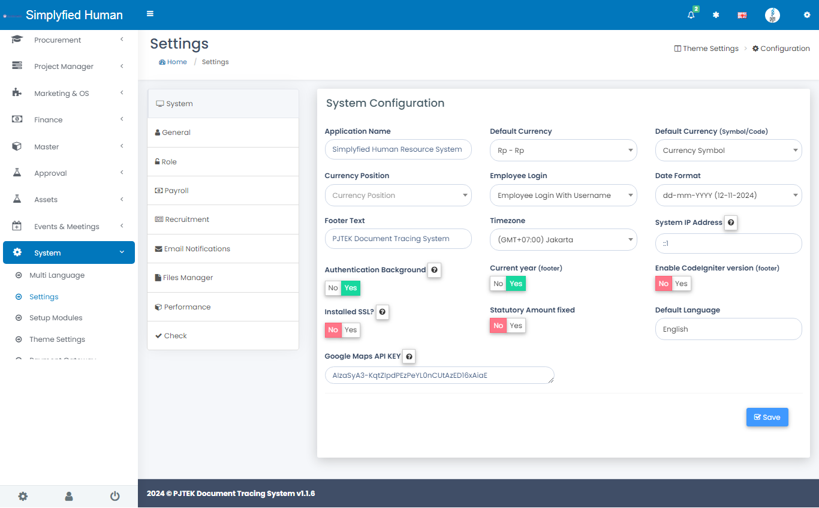Open the Timezone dropdown
The height and width of the screenshot is (508, 819).
point(563,240)
